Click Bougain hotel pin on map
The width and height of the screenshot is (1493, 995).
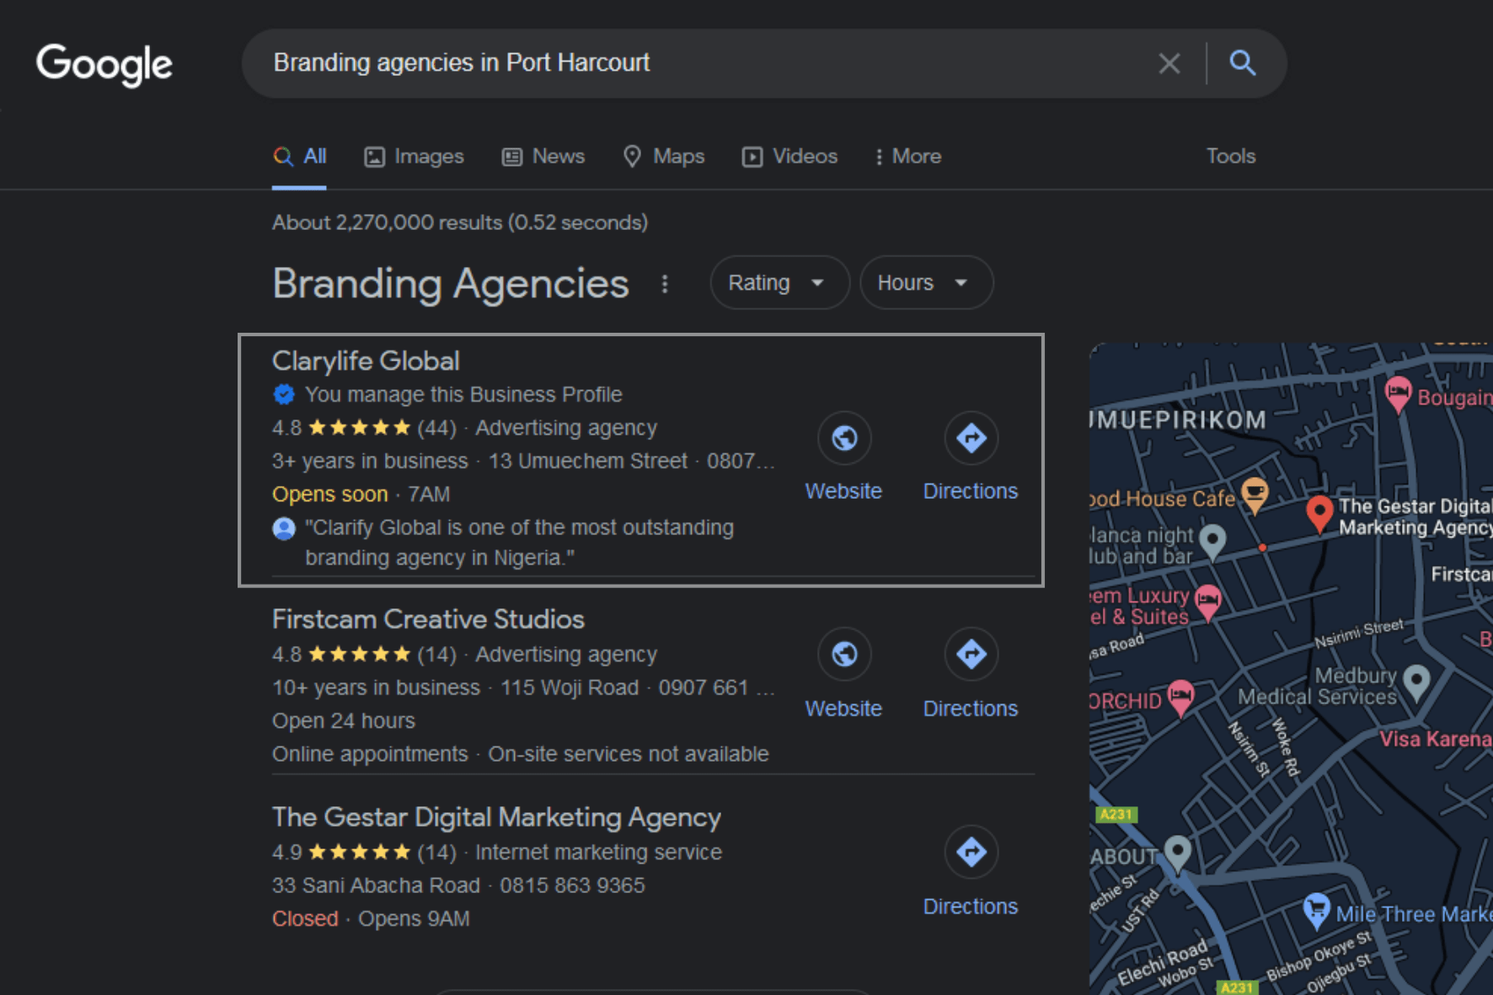[x=1398, y=393]
